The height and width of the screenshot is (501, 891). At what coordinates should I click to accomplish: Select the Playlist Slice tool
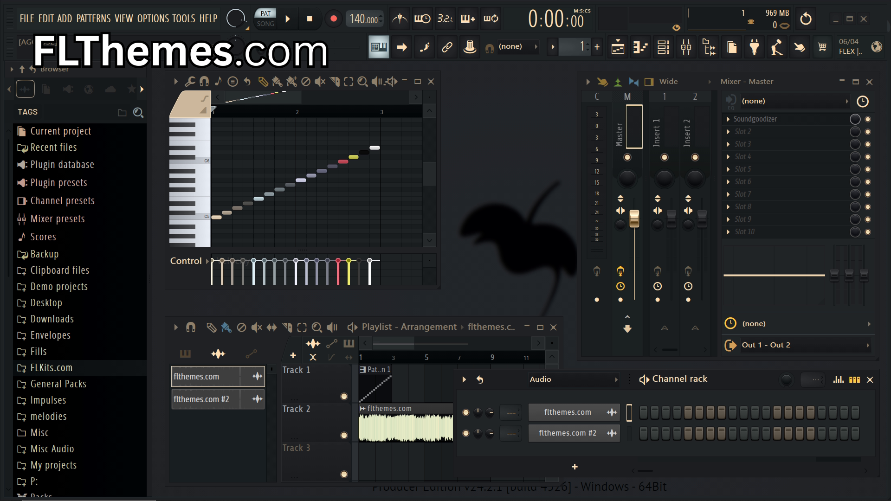287,328
